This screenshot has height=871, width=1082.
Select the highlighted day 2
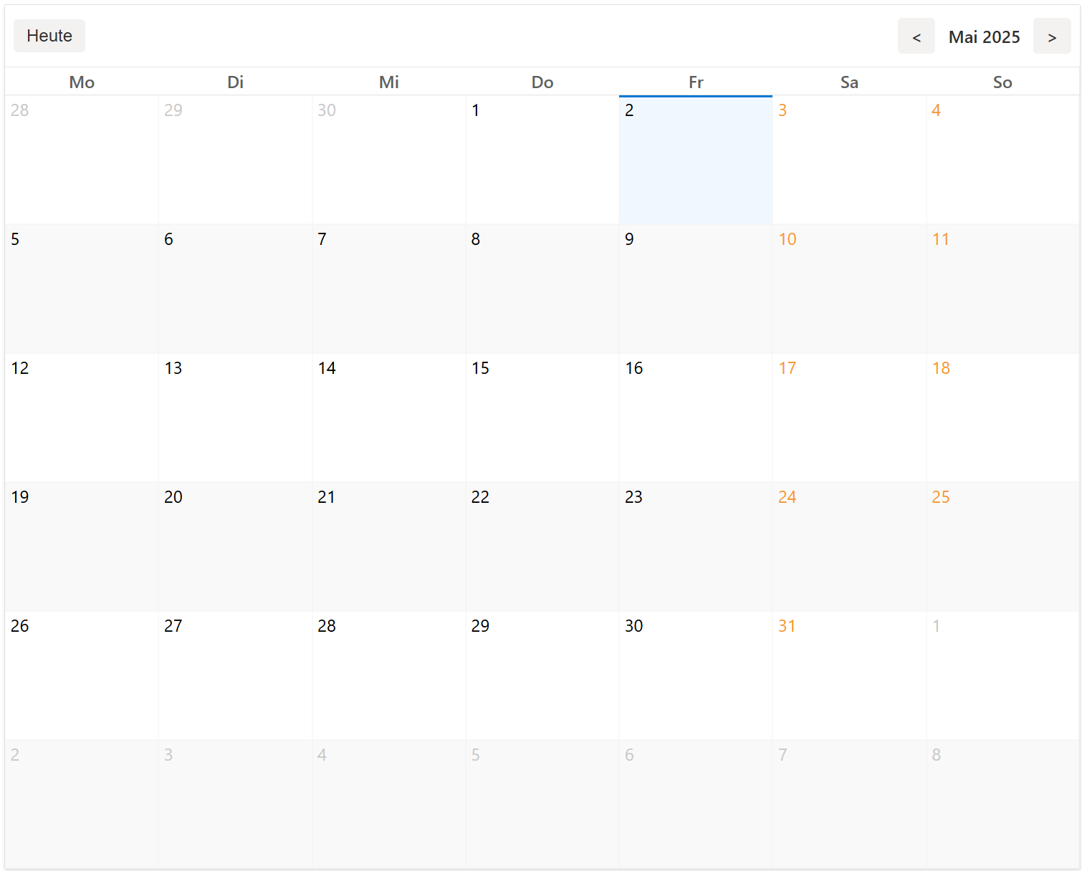point(695,159)
